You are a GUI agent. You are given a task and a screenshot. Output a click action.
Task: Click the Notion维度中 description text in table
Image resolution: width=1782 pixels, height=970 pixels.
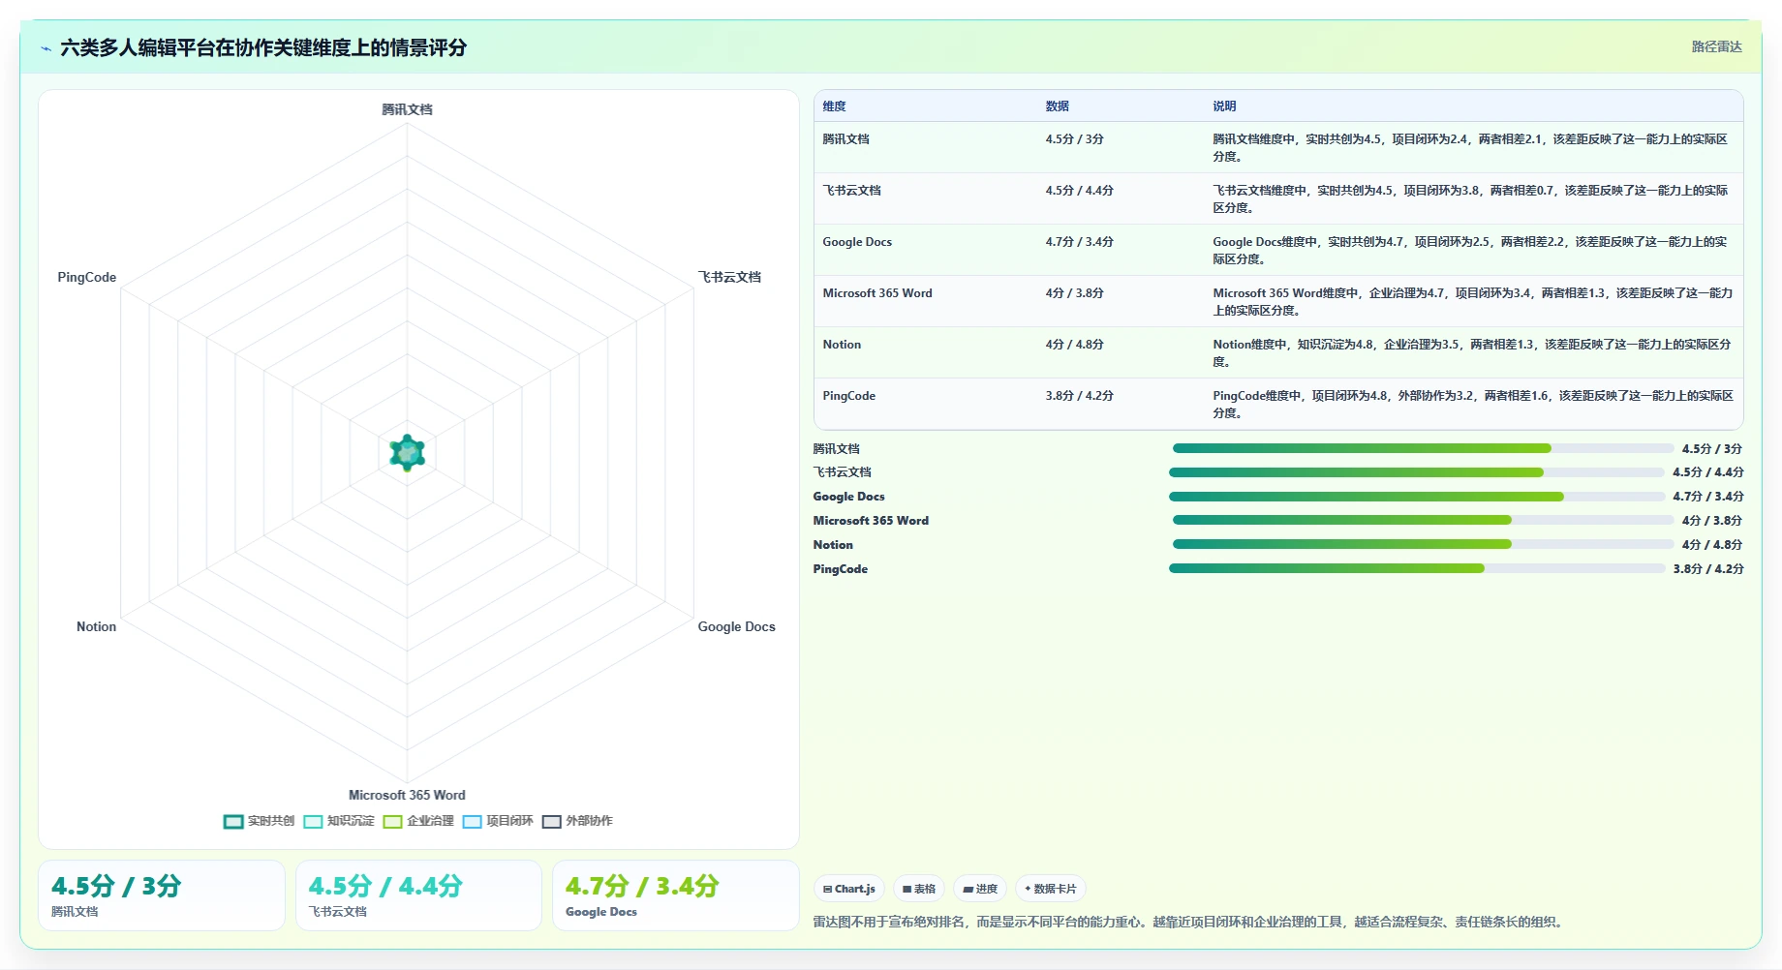[x=1472, y=353]
